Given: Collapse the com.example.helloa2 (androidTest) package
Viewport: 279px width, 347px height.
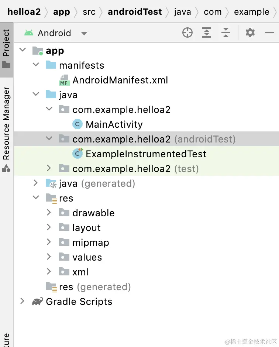Looking at the screenshot, I should coord(49,138).
